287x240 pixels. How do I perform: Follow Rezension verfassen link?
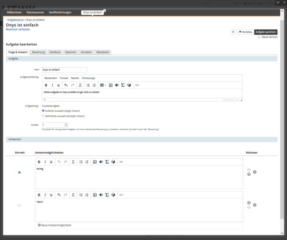pos(18,29)
